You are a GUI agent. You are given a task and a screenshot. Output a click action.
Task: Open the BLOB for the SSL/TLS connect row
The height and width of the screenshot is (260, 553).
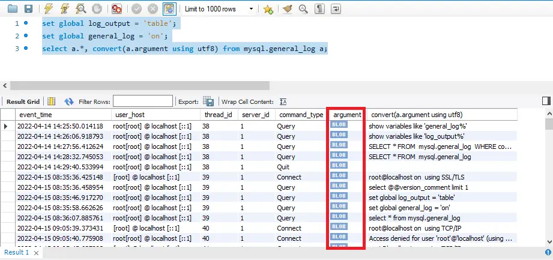[339, 175]
